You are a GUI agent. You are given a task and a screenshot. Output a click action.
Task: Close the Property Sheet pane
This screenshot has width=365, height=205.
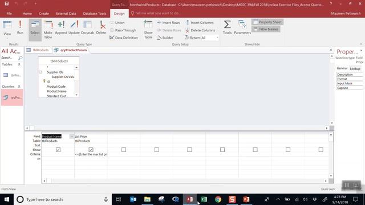361,51
